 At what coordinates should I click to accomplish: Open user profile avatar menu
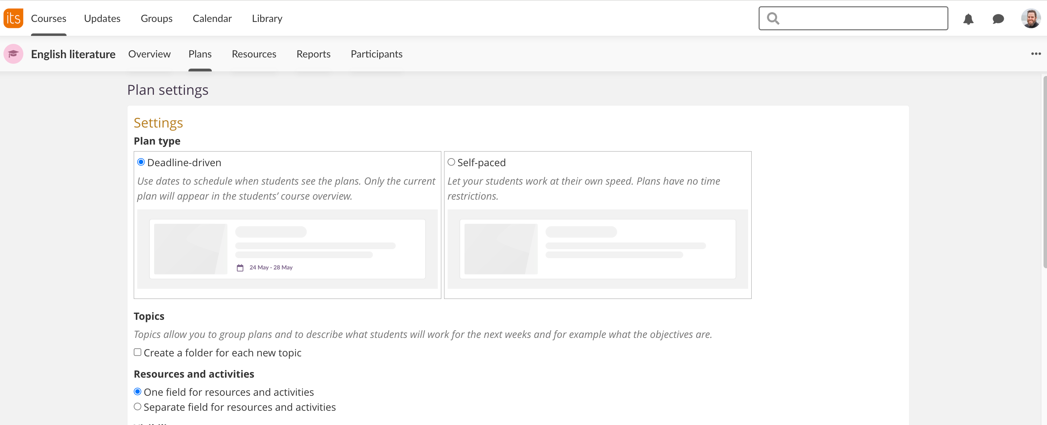(1030, 18)
